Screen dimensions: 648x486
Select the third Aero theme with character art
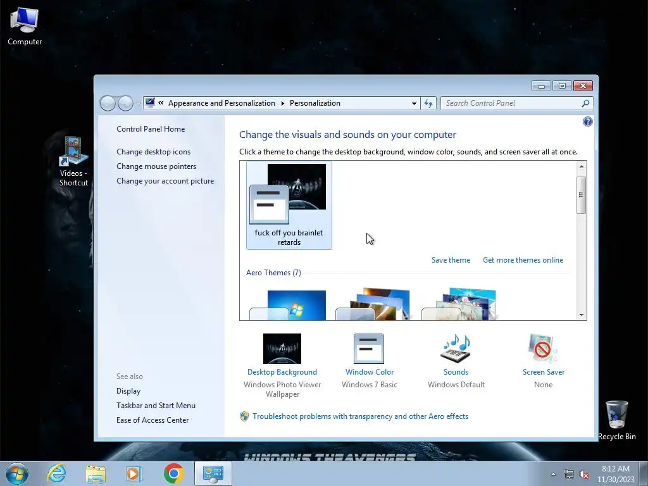click(459, 304)
